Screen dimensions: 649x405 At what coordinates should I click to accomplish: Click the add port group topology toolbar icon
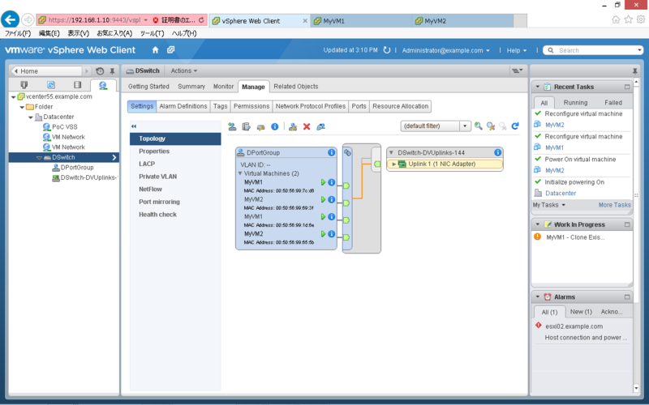click(x=232, y=126)
